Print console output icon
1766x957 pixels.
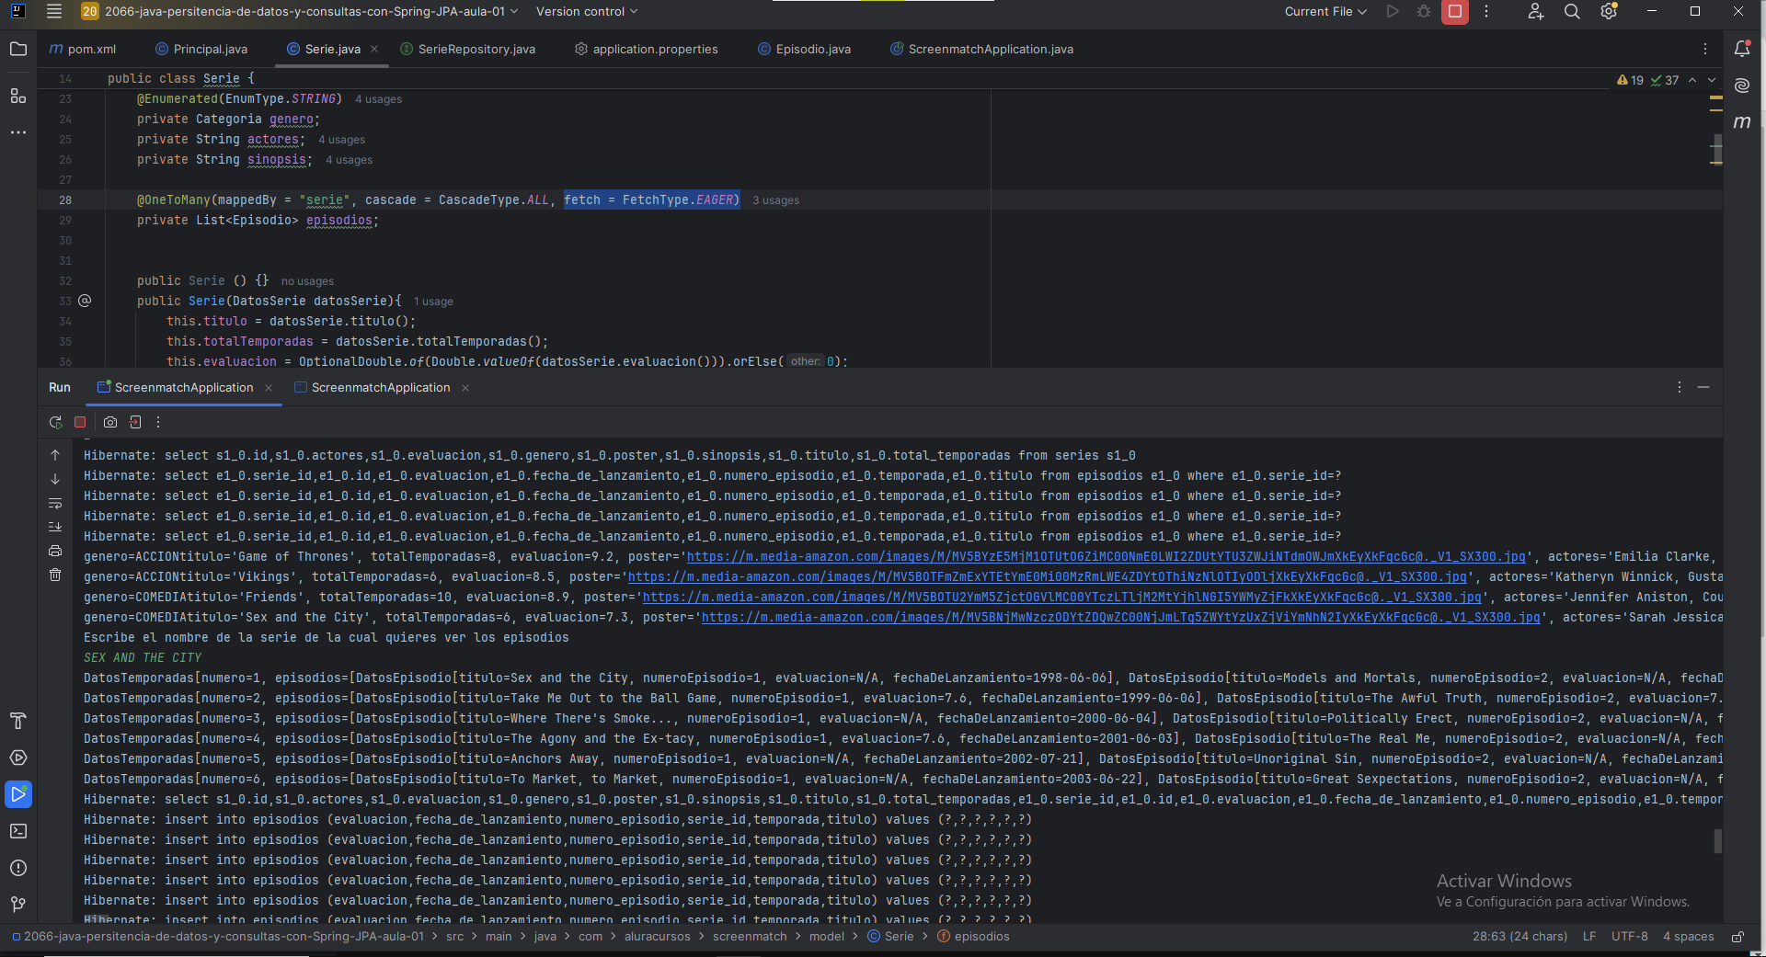tap(55, 551)
